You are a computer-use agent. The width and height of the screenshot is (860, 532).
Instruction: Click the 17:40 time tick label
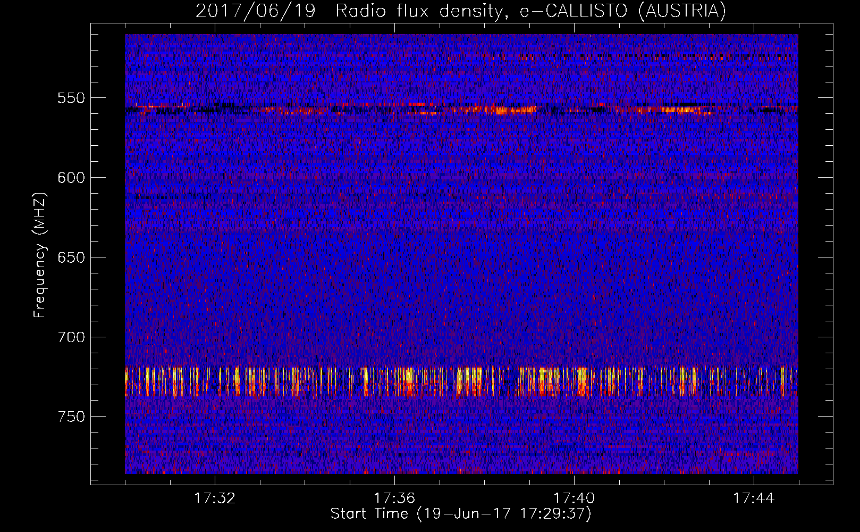tap(574, 498)
